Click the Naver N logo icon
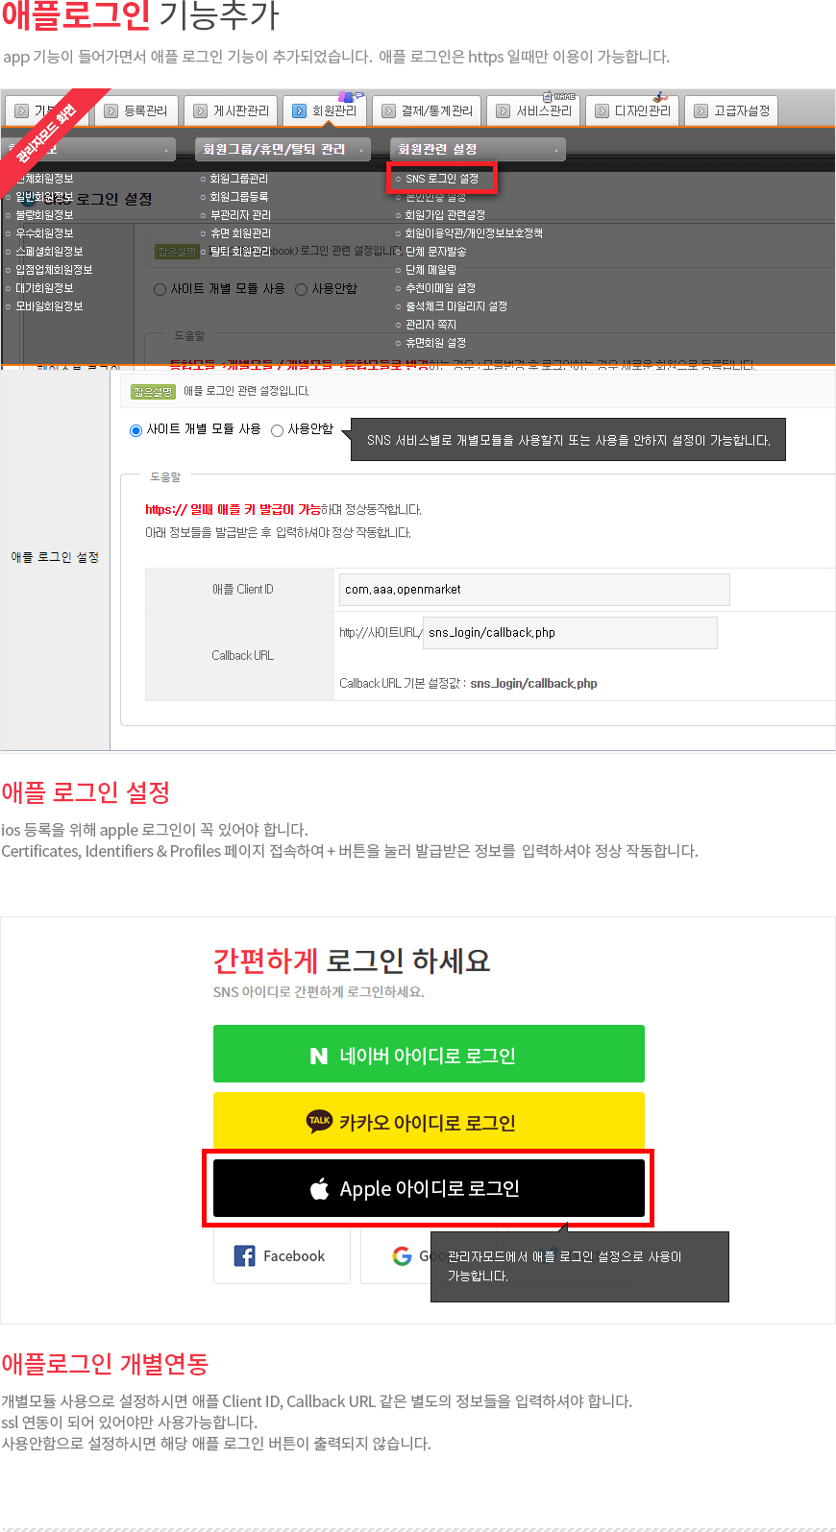 [319, 1056]
